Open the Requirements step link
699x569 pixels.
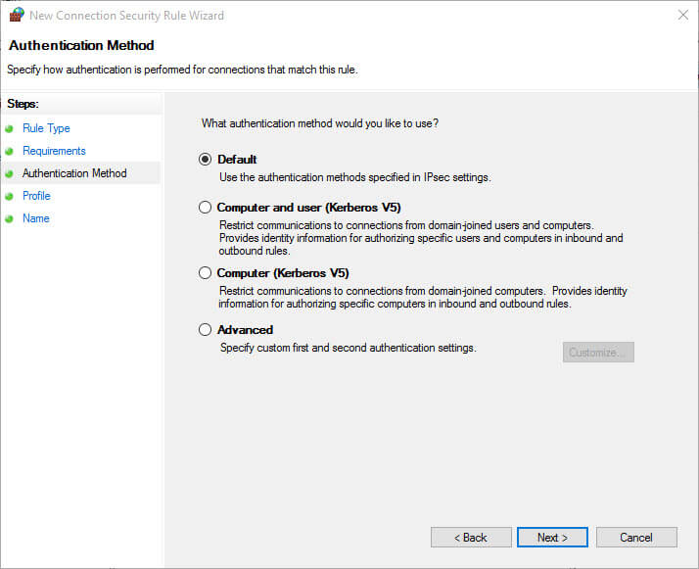click(x=54, y=151)
